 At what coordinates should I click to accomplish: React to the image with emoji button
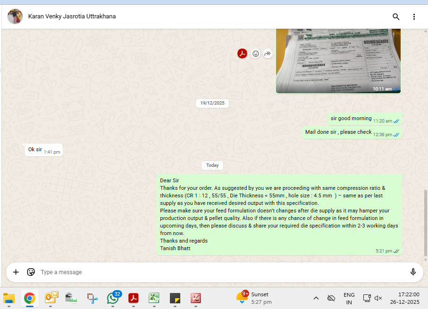tap(255, 54)
